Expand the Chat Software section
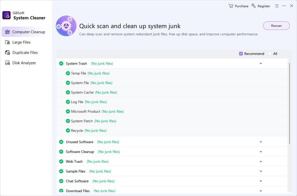 (x=261, y=181)
